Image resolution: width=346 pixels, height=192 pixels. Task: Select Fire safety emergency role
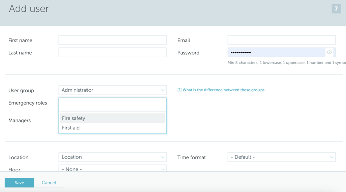[113, 118]
